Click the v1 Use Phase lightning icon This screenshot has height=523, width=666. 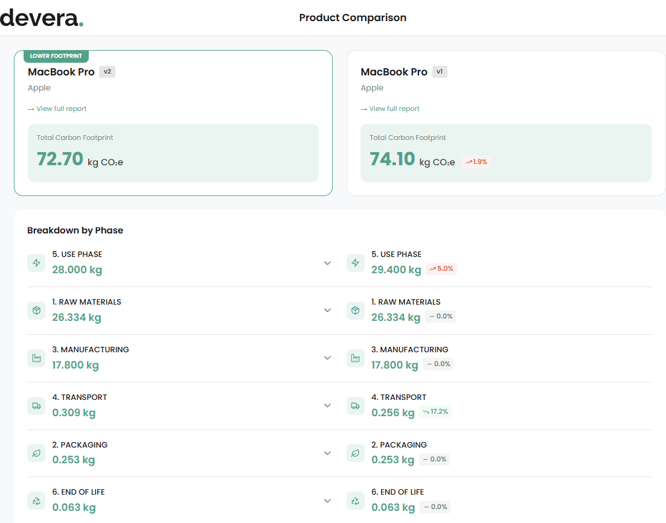[x=355, y=263]
